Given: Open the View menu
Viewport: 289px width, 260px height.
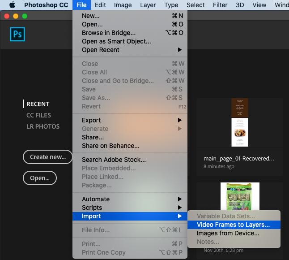Looking at the screenshot, I should (259, 5).
